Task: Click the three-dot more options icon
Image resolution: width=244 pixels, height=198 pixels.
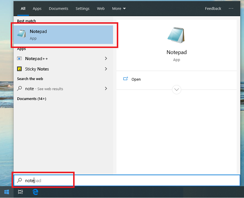Action: tap(231, 8)
